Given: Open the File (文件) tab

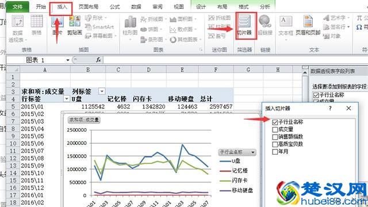Looking at the screenshot, I should (18, 7).
